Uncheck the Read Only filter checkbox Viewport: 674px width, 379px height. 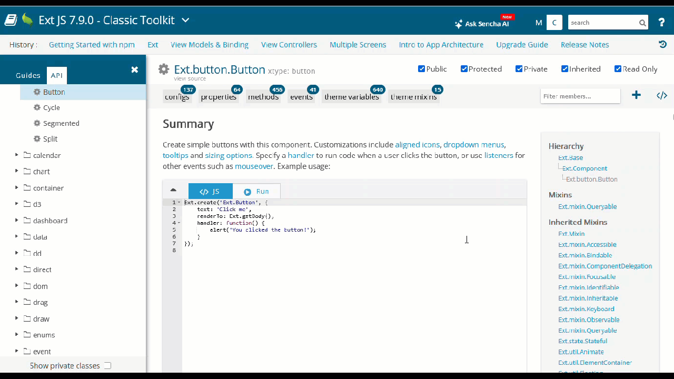pyautogui.click(x=618, y=69)
